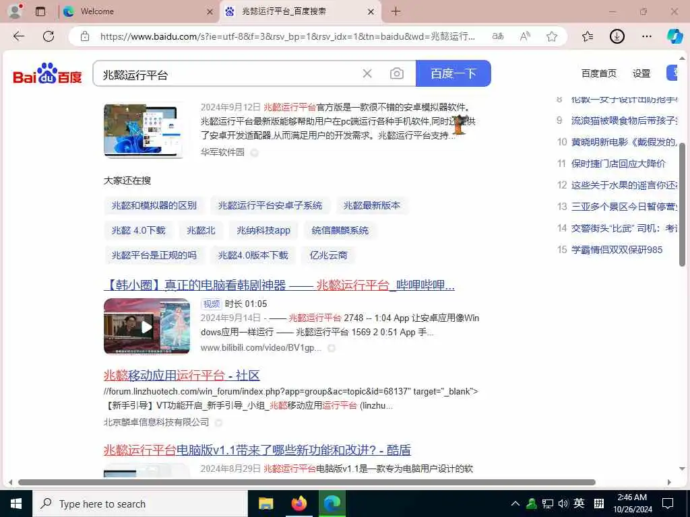Image resolution: width=690 pixels, height=517 pixels.
Task: Select suggestion 兆懿 4.0下载
Action: coord(139,230)
